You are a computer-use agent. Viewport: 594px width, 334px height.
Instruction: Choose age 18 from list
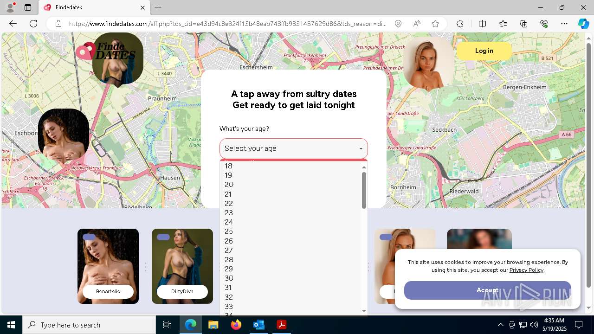[x=291, y=166]
